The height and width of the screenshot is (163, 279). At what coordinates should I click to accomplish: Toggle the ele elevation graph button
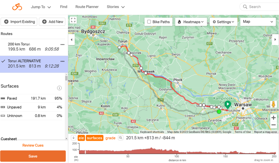pos(81,138)
